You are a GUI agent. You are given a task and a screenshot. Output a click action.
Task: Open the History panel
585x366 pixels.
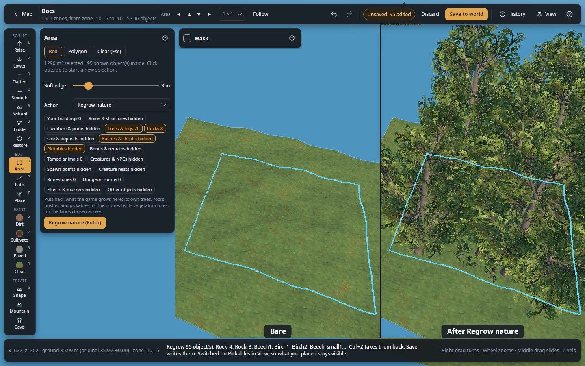pyautogui.click(x=513, y=14)
